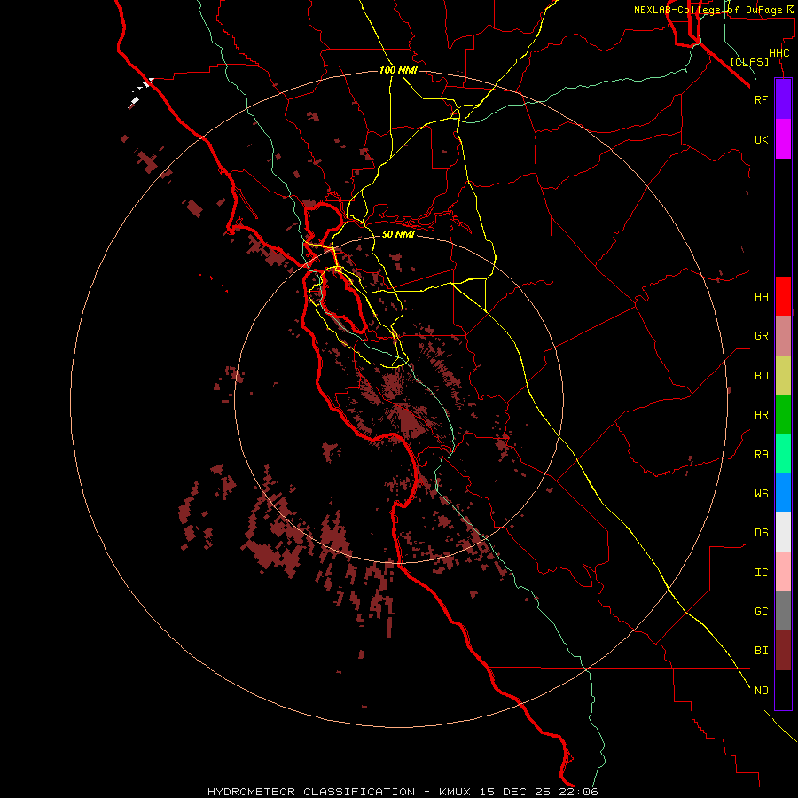Click the BI legend label

[x=761, y=651]
